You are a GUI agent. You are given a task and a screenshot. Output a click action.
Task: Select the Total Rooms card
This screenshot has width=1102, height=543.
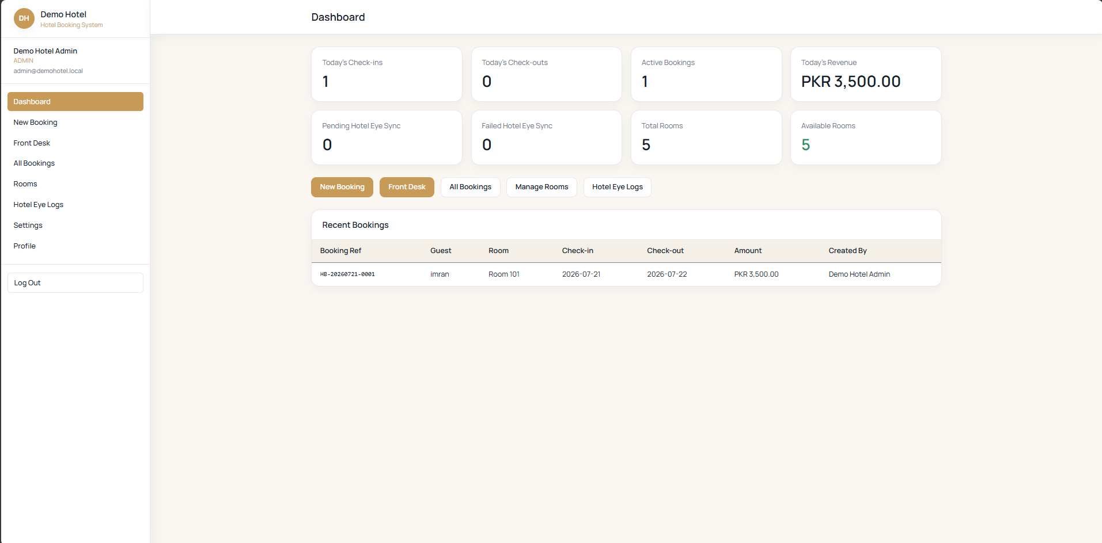coord(706,137)
